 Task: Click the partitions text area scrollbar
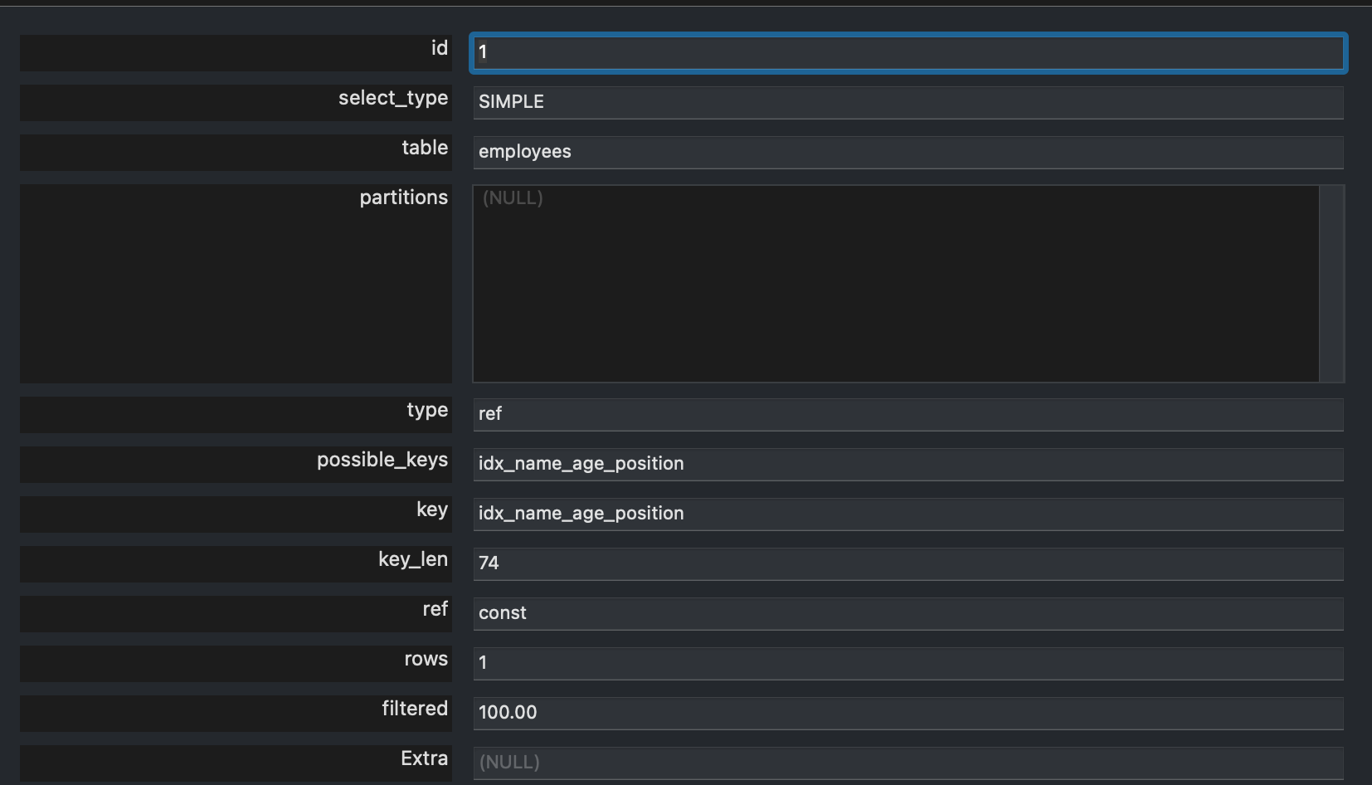[x=1331, y=284]
